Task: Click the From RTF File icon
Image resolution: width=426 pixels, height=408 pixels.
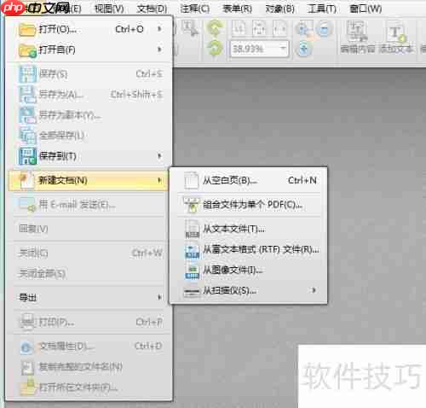Action: (192, 250)
